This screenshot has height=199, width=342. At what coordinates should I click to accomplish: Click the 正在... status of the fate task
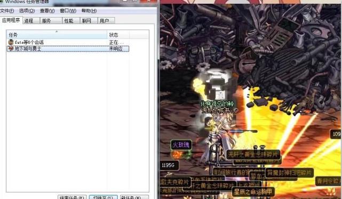click(116, 42)
